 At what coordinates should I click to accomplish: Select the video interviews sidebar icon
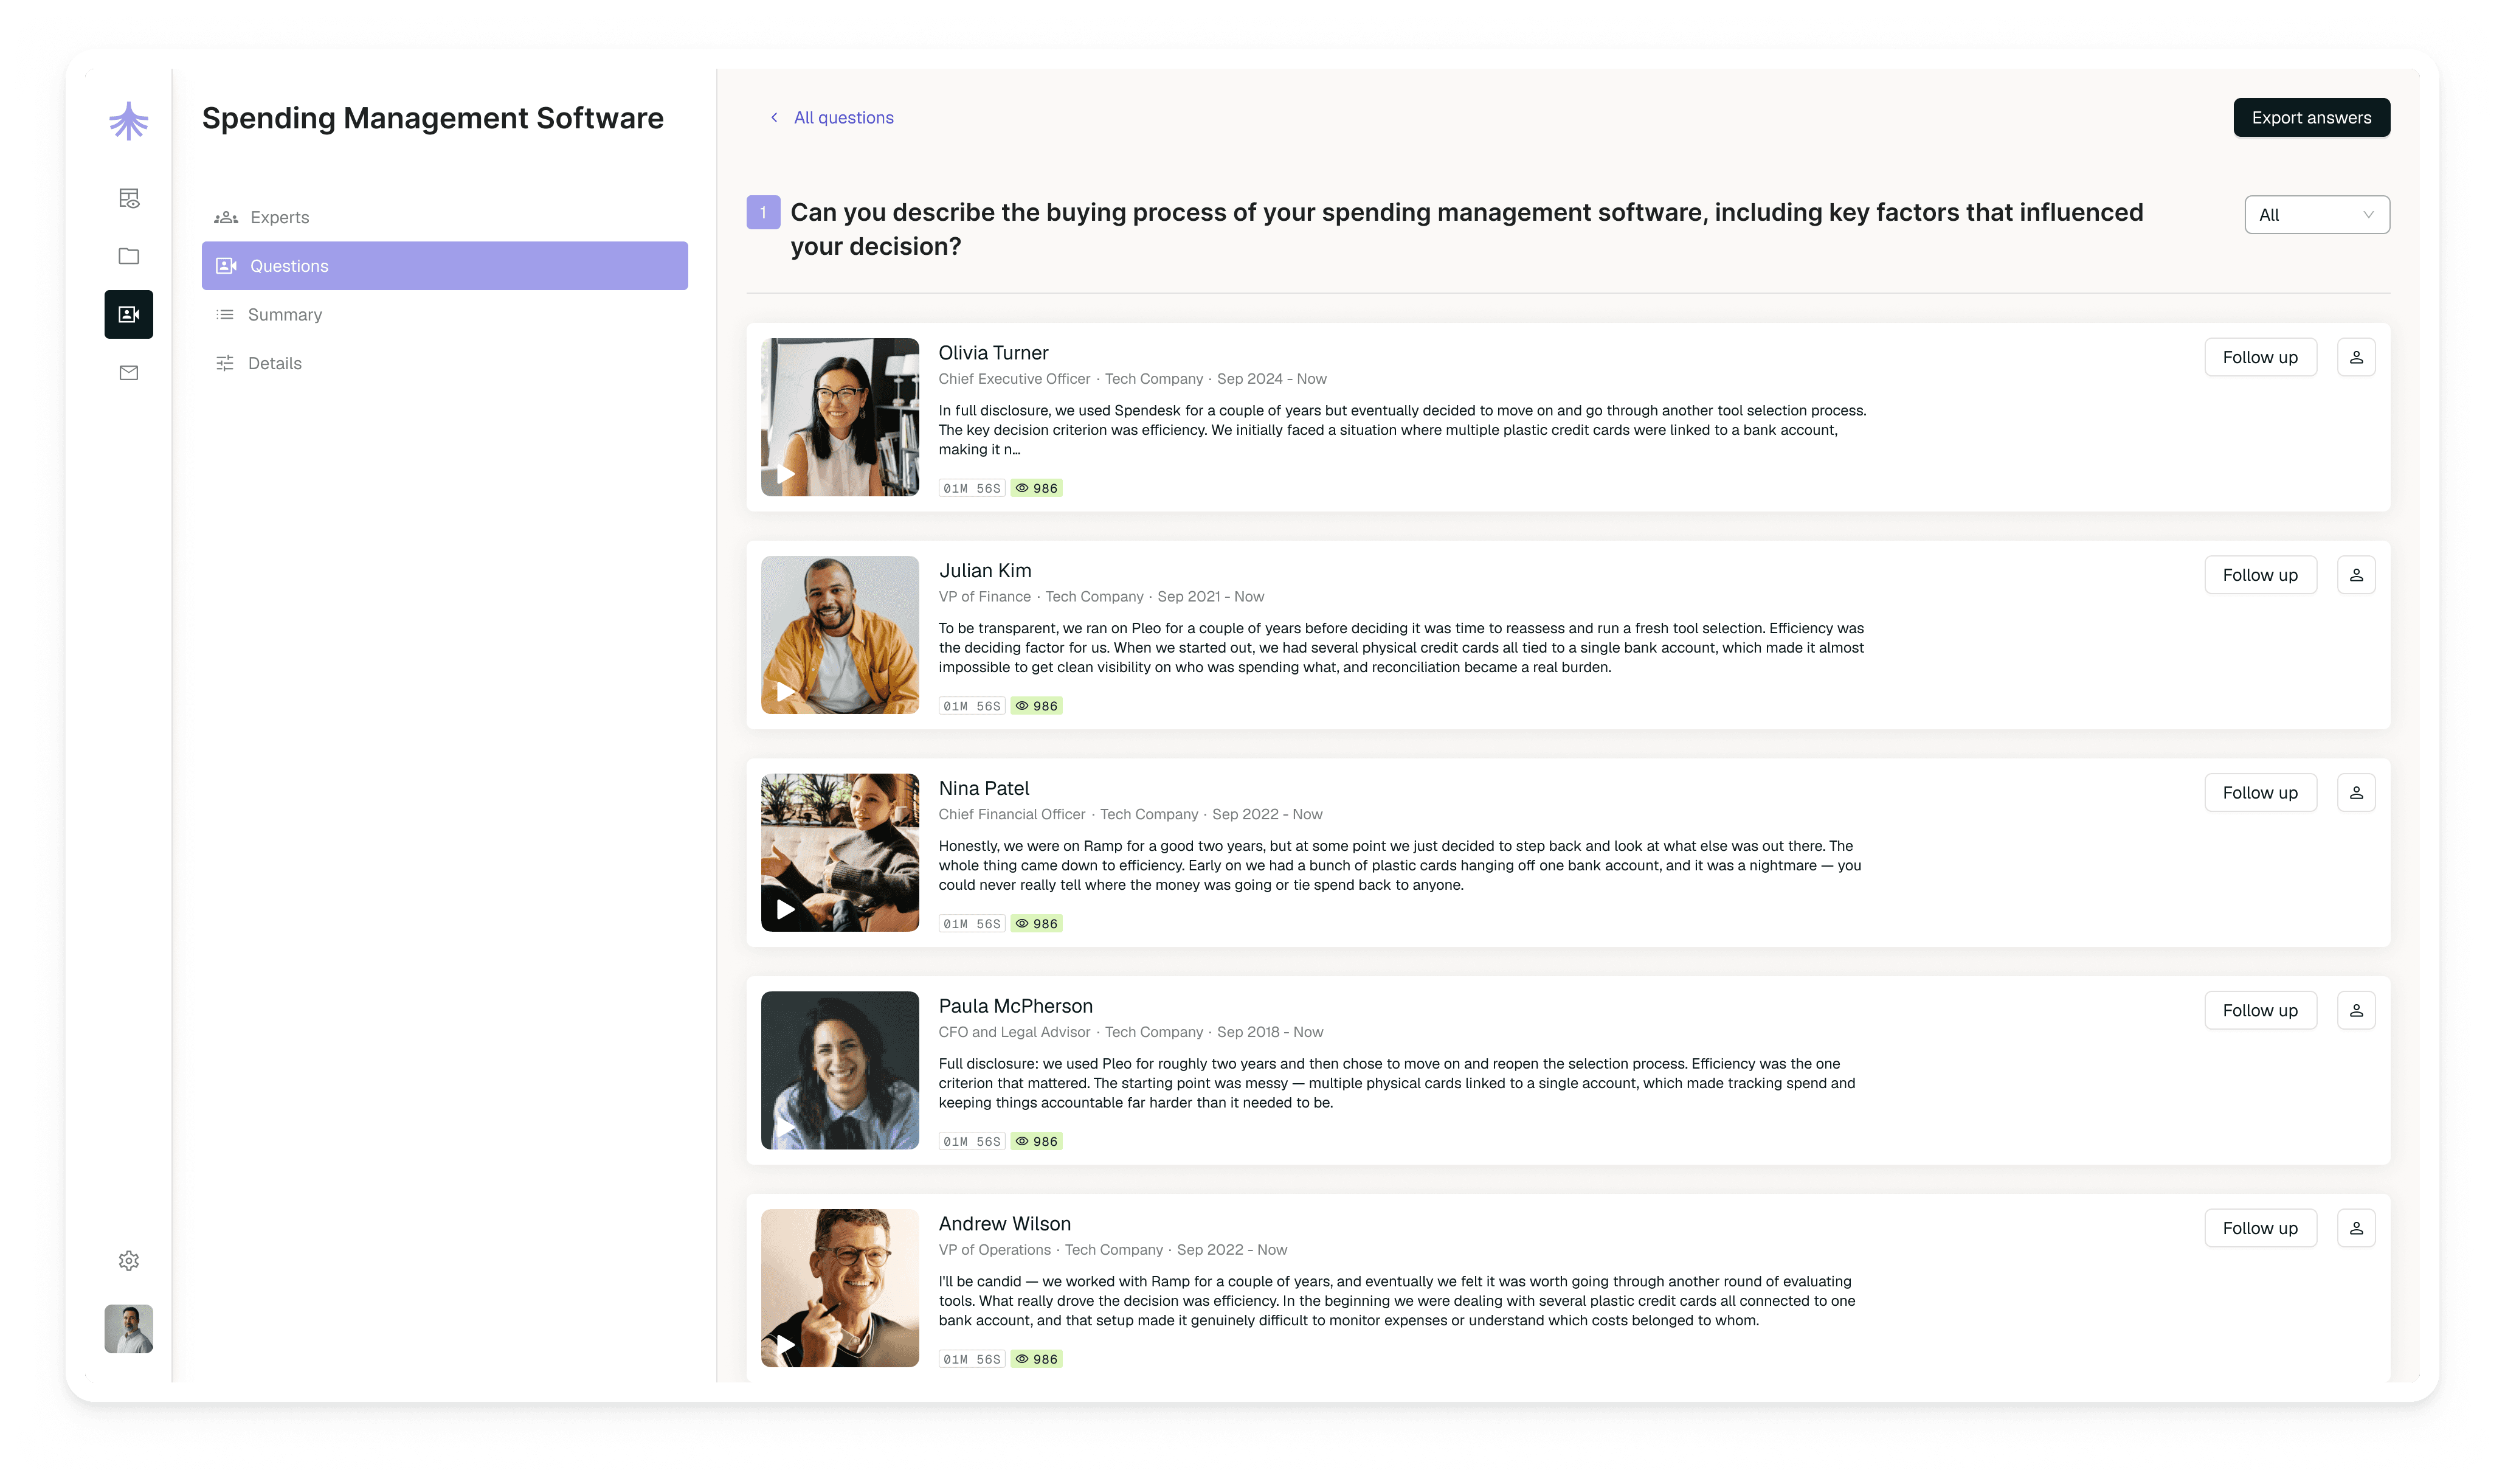point(128,314)
